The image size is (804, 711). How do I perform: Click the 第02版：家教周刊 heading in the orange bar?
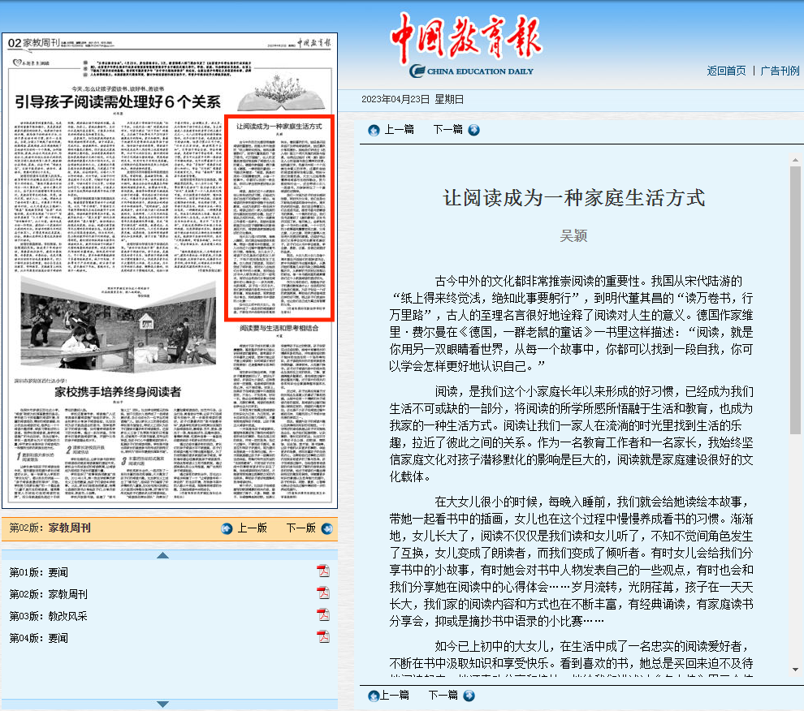50,528
